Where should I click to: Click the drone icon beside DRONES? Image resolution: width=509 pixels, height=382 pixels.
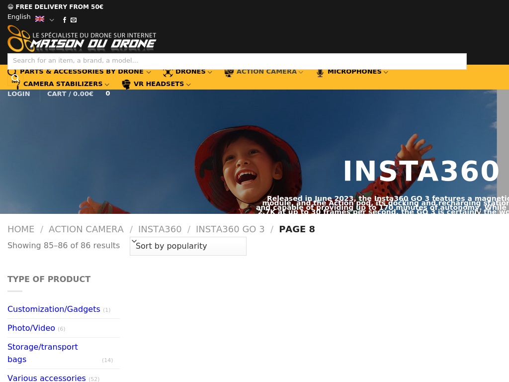(x=168, y=73)
